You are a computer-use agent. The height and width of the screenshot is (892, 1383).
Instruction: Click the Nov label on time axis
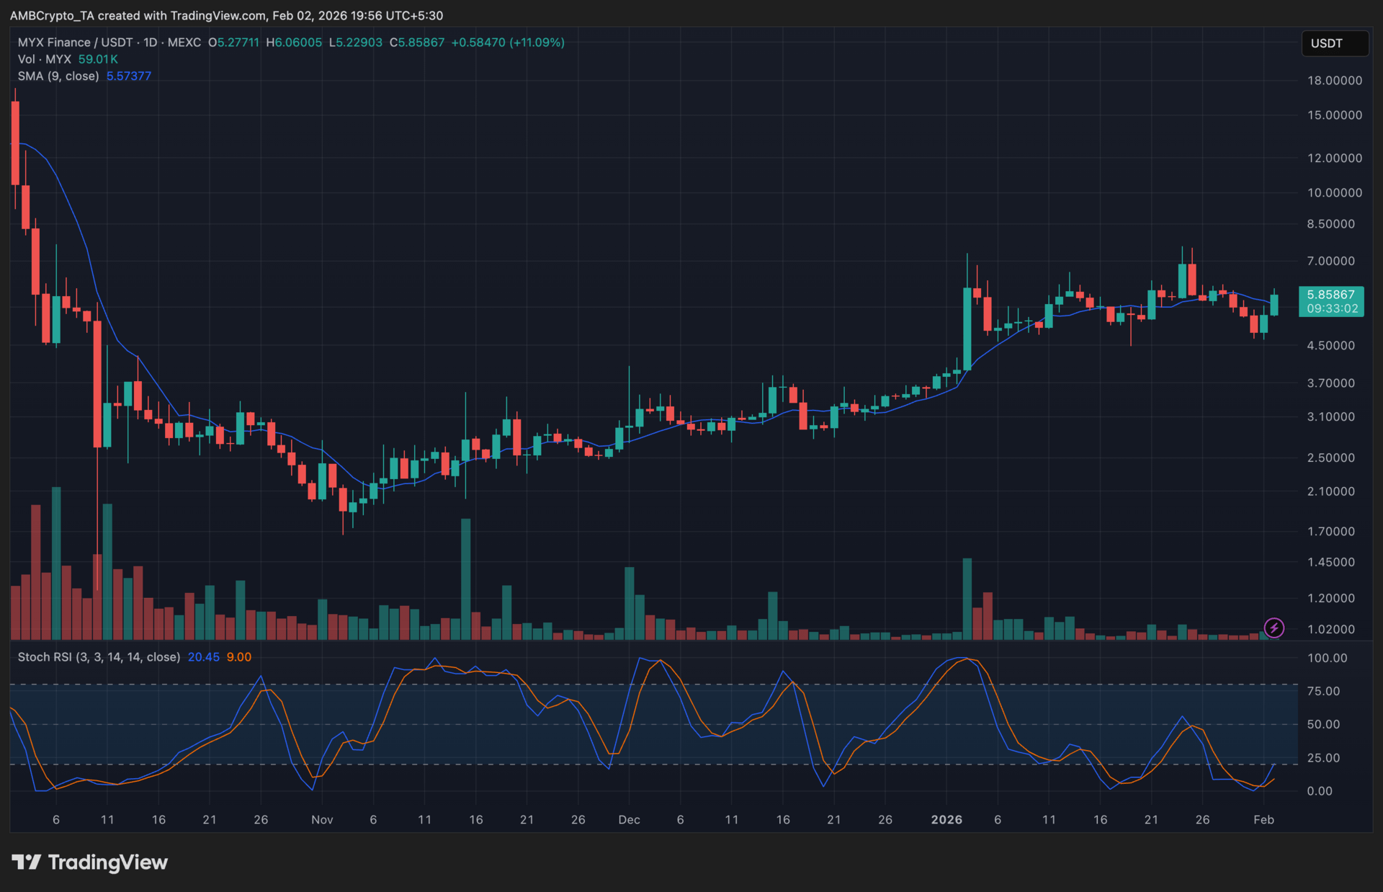322,820
